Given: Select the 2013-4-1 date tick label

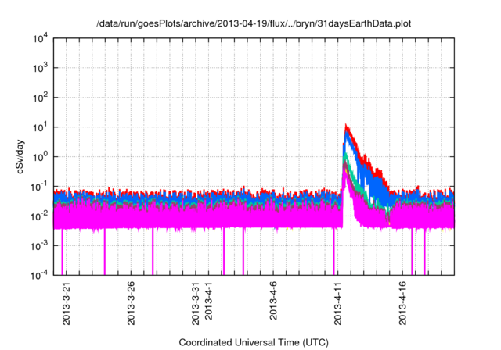Looking at the screenshot, I should click(x=208, y=304).
